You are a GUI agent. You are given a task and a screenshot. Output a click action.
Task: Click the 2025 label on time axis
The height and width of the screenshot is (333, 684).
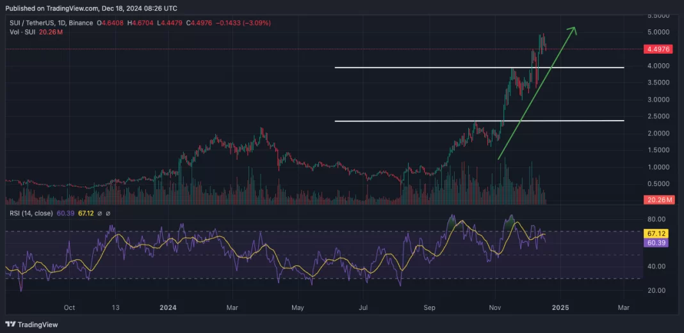[559, 307]
